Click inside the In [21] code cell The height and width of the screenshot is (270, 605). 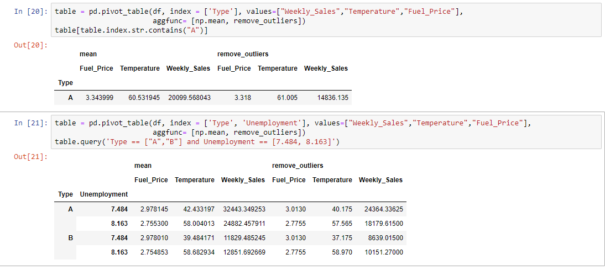(x=326, y=132)
